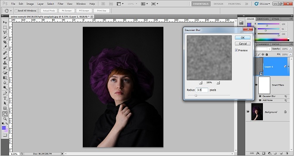
Task: Enable Scroll All Windows checkbox
Action: point(16,11)
